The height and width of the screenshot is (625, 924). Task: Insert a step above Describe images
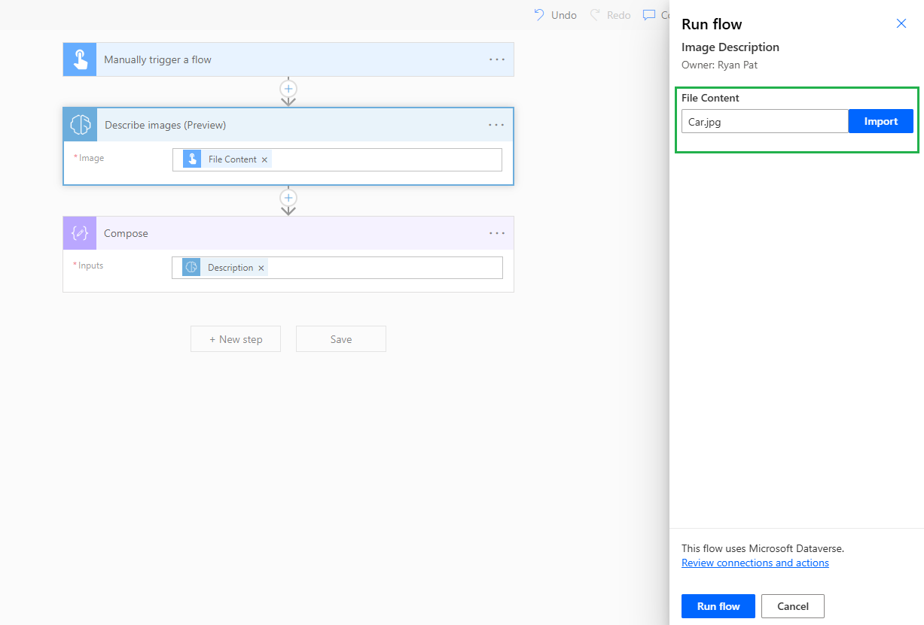tap(288, 88)
